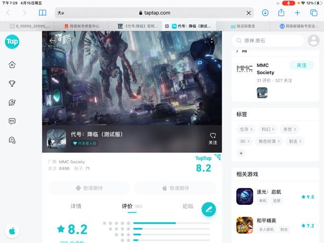Switch to the 论坛 tab
The width and height of the screenshot is (324, 243).
point(188,206)
